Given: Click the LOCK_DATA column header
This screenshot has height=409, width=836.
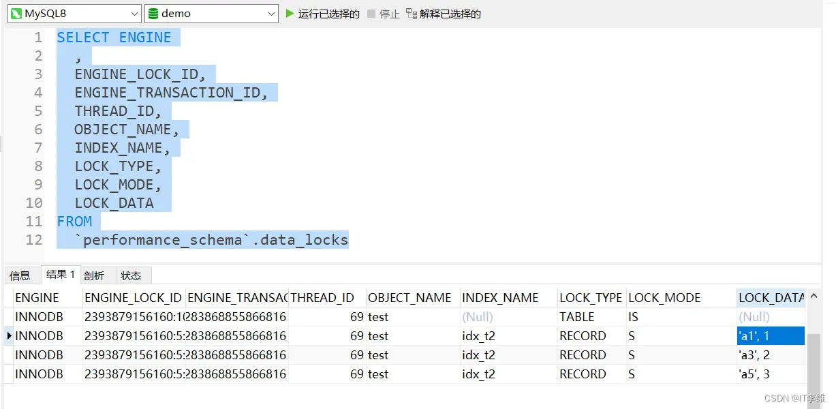Looking at the screenshot, I should 771,298.
